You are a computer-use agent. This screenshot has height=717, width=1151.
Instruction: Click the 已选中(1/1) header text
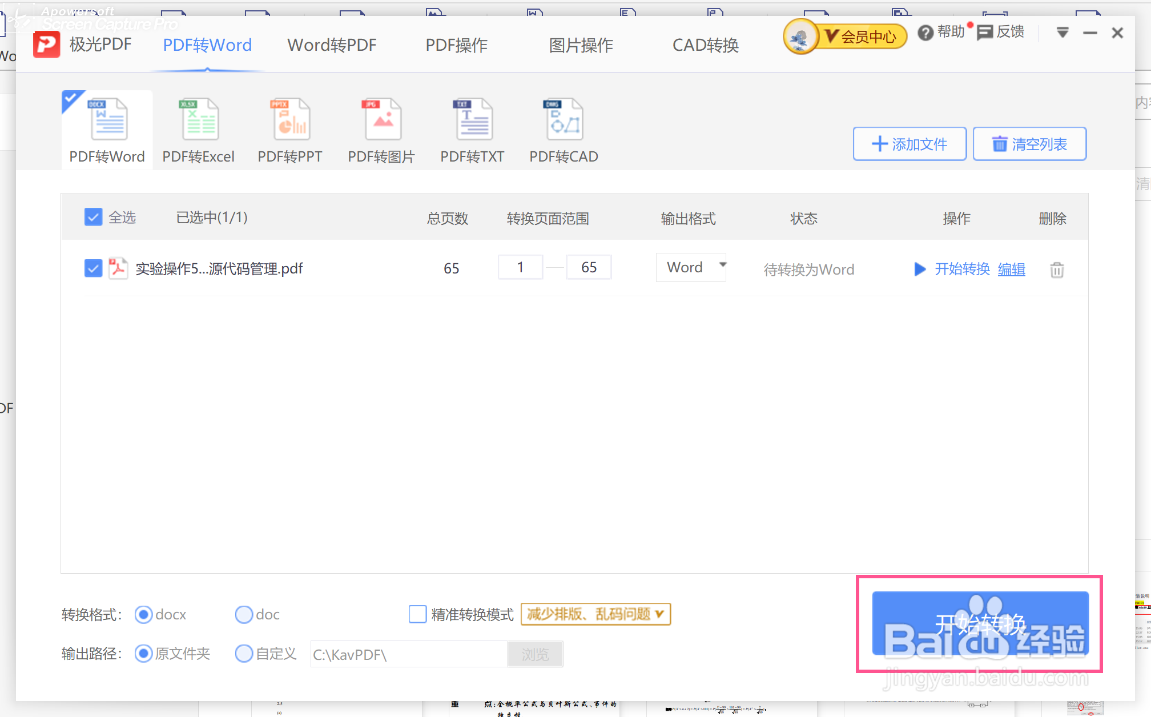[x=212, y=217]
